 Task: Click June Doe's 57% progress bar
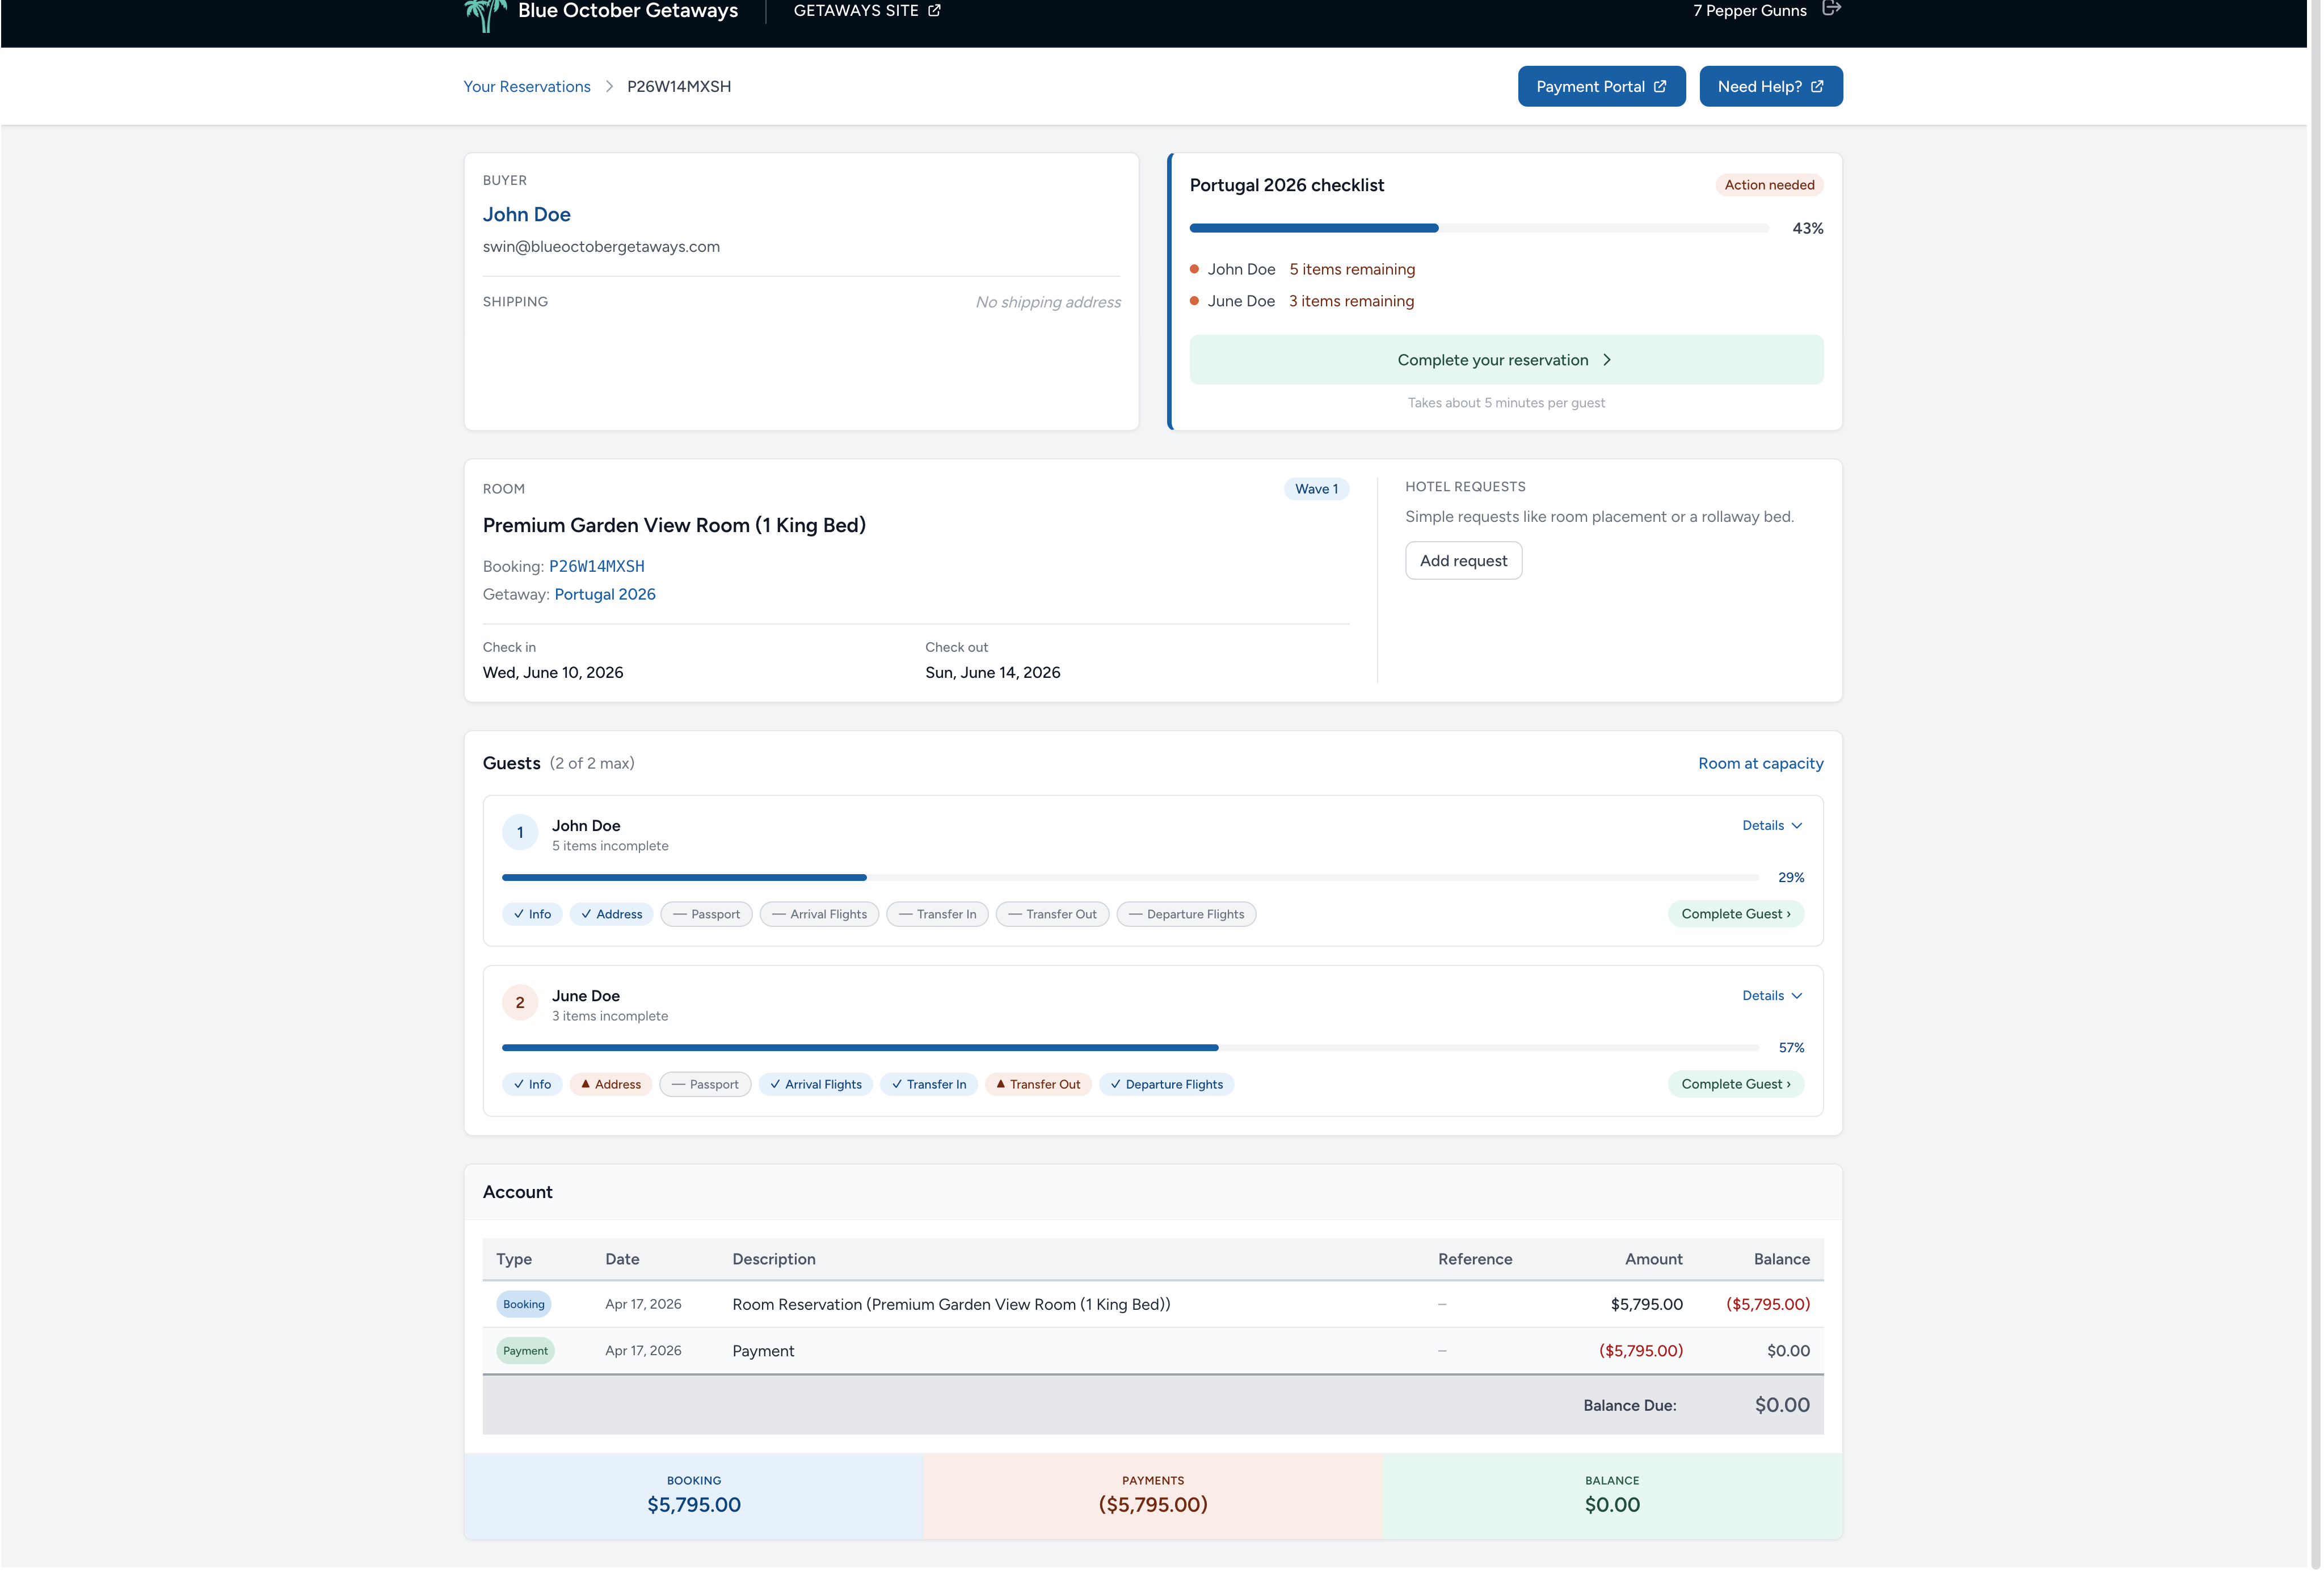pos(1130,1048)
